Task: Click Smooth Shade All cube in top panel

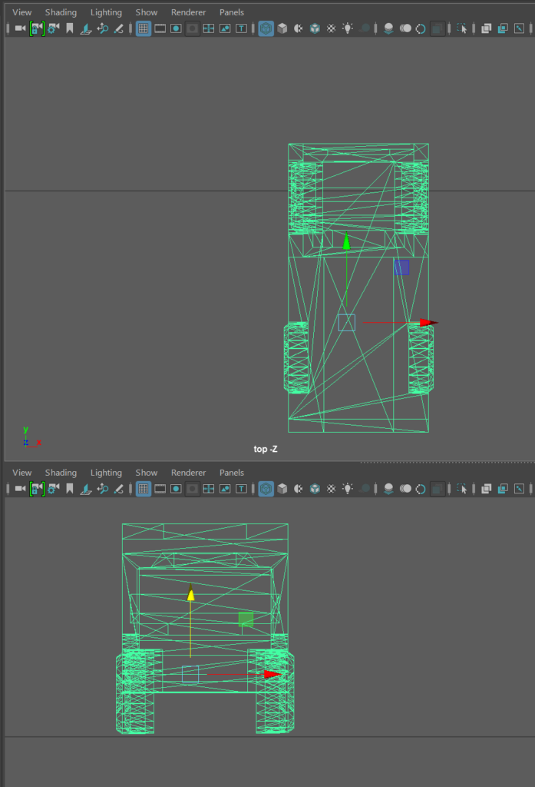Action: [282, 28]
